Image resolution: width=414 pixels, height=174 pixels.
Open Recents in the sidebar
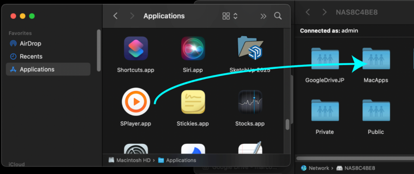pyautogui.click(x=31, y=56)
